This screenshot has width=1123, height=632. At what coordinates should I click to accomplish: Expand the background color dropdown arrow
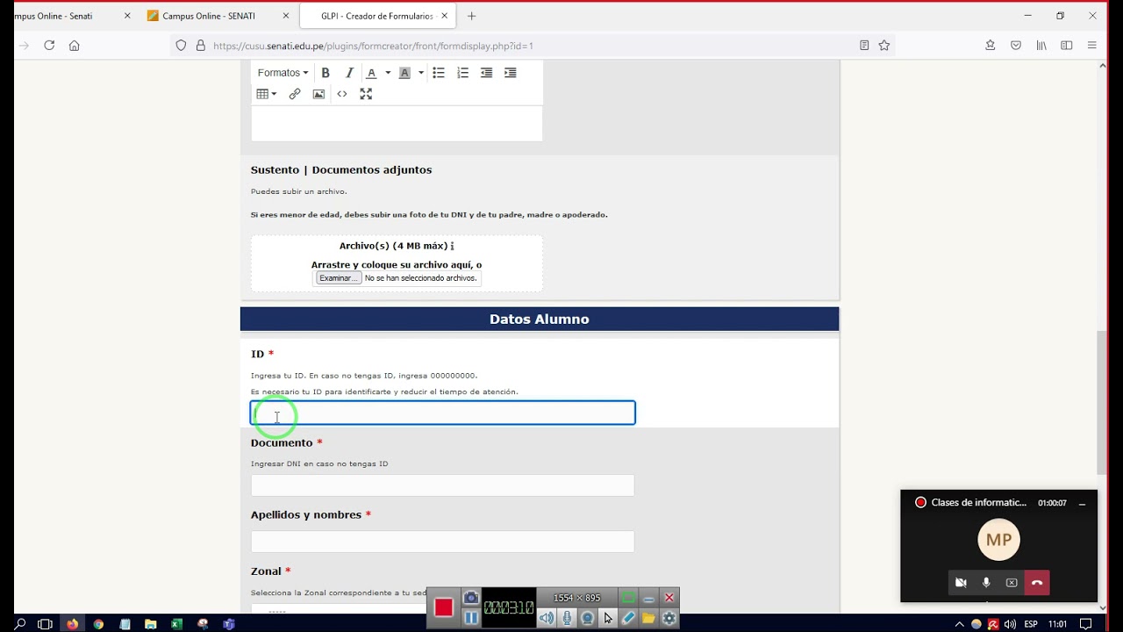pyautogui.click(x=420, y=72)
